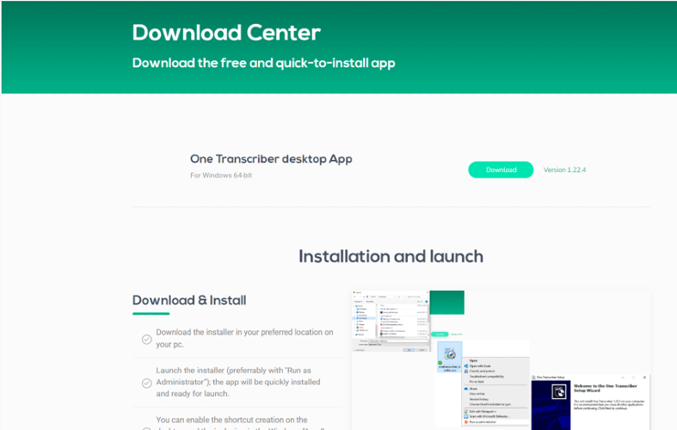677x430 pixels.
Task: Click the 'Download the installer in your preferred location' step
Action: tap(244, 338)
